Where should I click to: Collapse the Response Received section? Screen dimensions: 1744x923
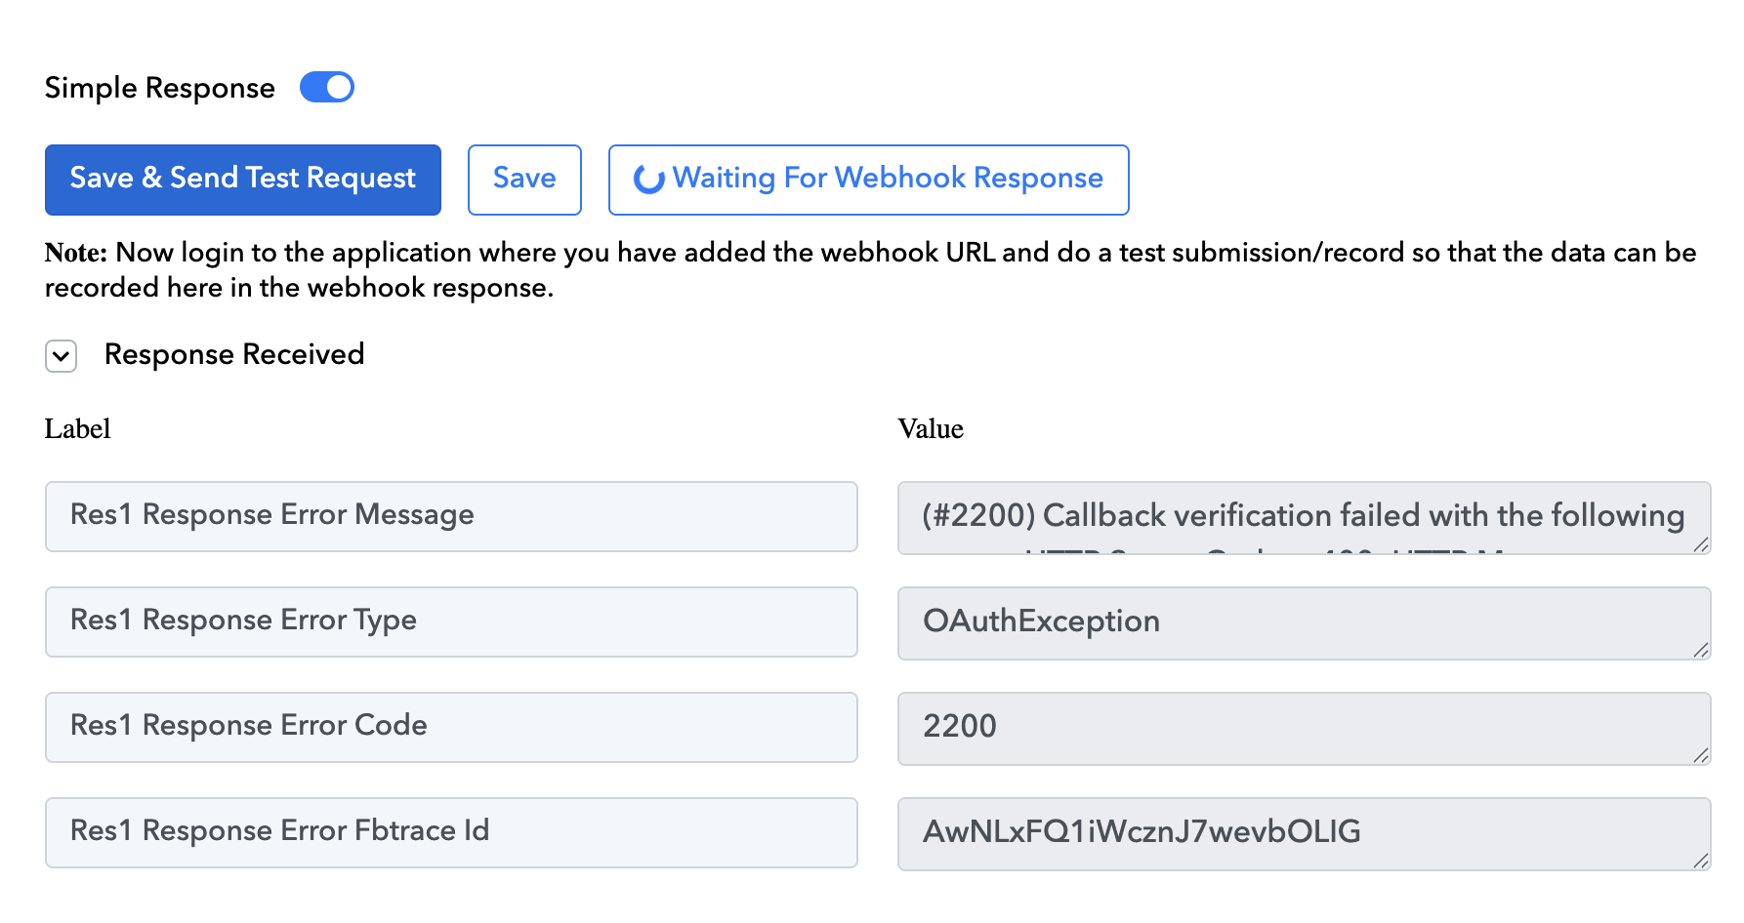pyautogui.click(x=61, y=356)
